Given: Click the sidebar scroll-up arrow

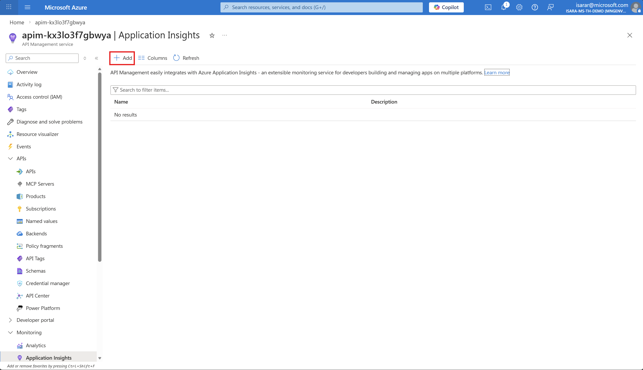Looking at the screenshot, I should 100,69.
